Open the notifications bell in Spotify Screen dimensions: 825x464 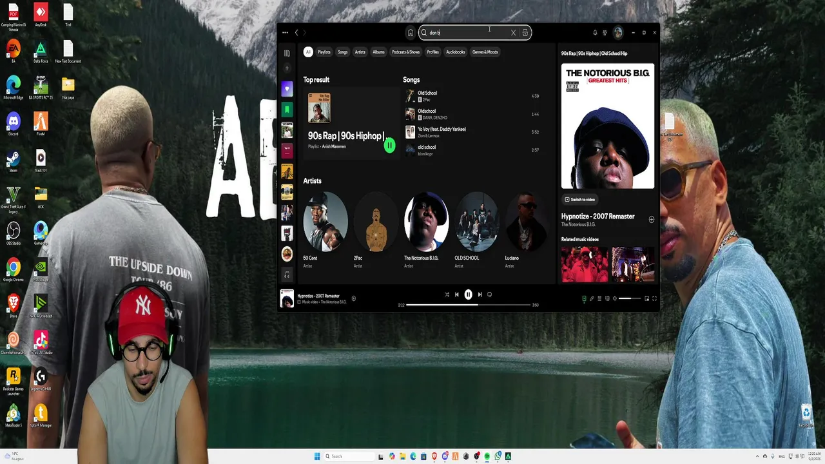(x=595, y=32)
